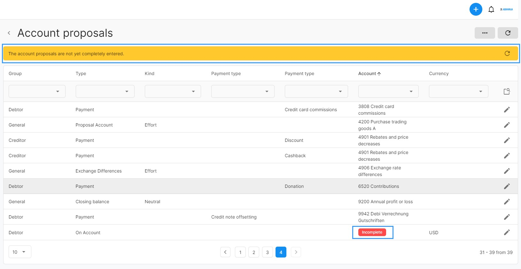Click the 'Discount' payment type cell

(x=294, y=140)
